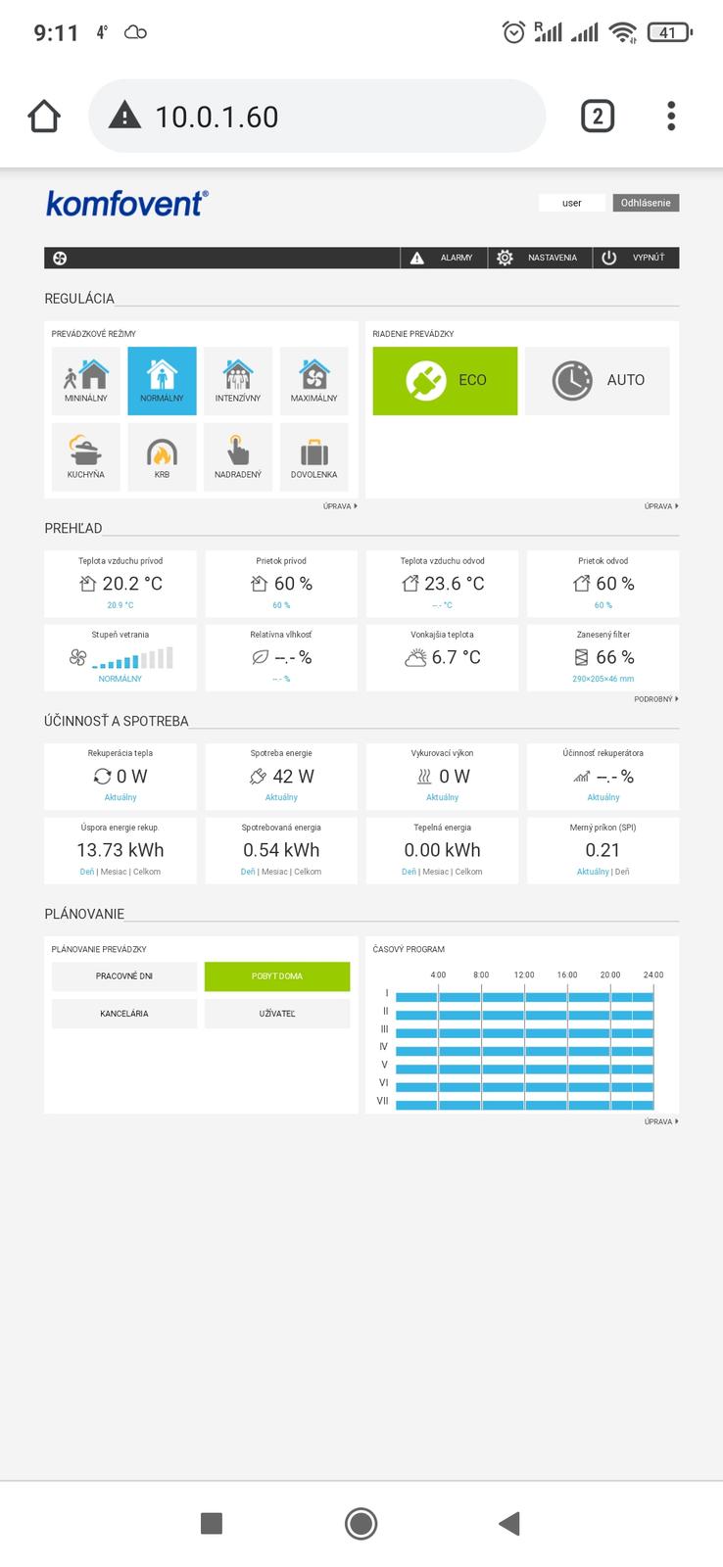Tap the browser address bar showing 10.0.1.60

[315, 117]
